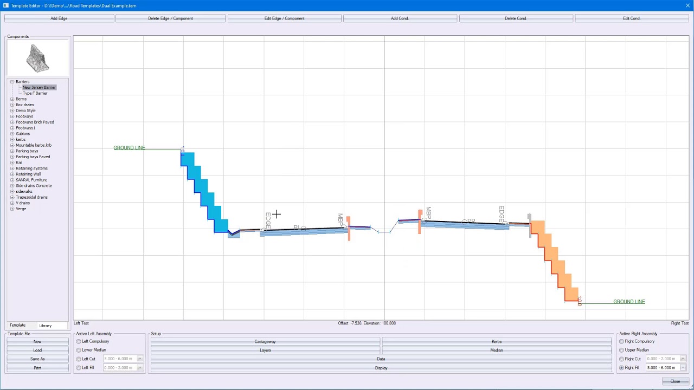Open Left Fill height range dropdown

tap(140, 368)
